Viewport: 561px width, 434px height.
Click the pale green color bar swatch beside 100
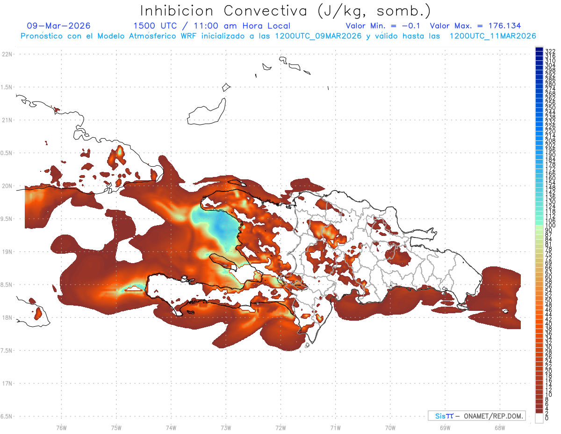(x=539, y=228)
